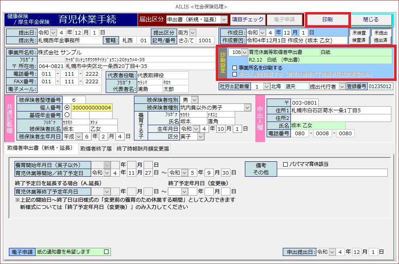Click the 閉じる close button
The width and height of the screenshot is (399, 264).
pos(371,20)
